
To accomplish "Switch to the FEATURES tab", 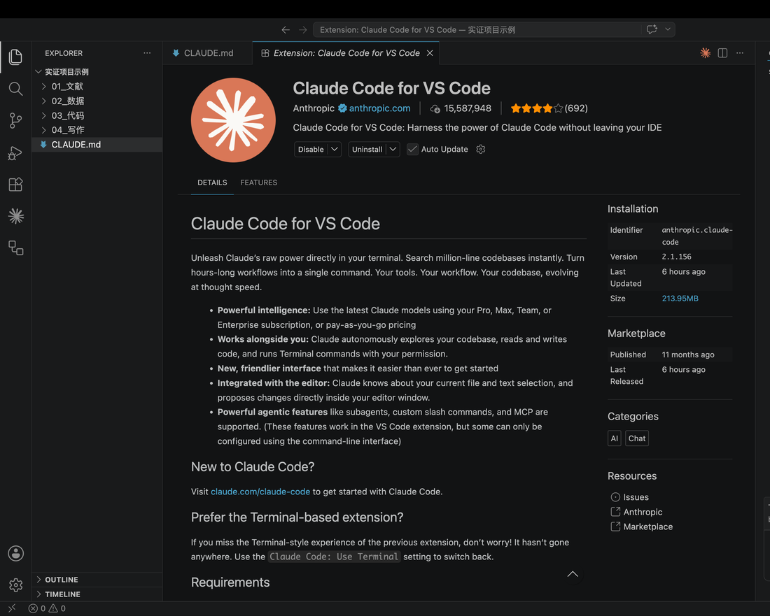I will coord(259,182).
